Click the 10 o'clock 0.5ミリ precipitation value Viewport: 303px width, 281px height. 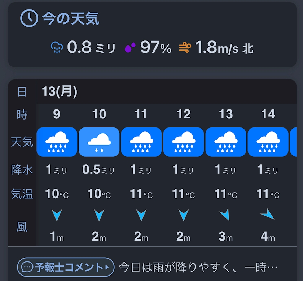coord(98,170)
